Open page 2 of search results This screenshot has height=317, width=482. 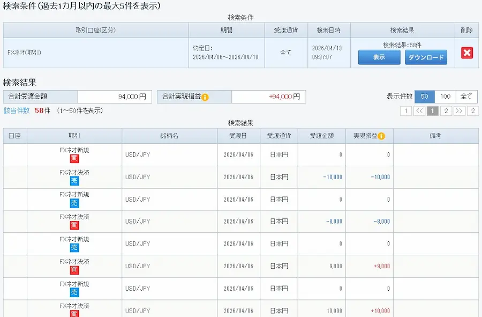click(x=446, y=111)
